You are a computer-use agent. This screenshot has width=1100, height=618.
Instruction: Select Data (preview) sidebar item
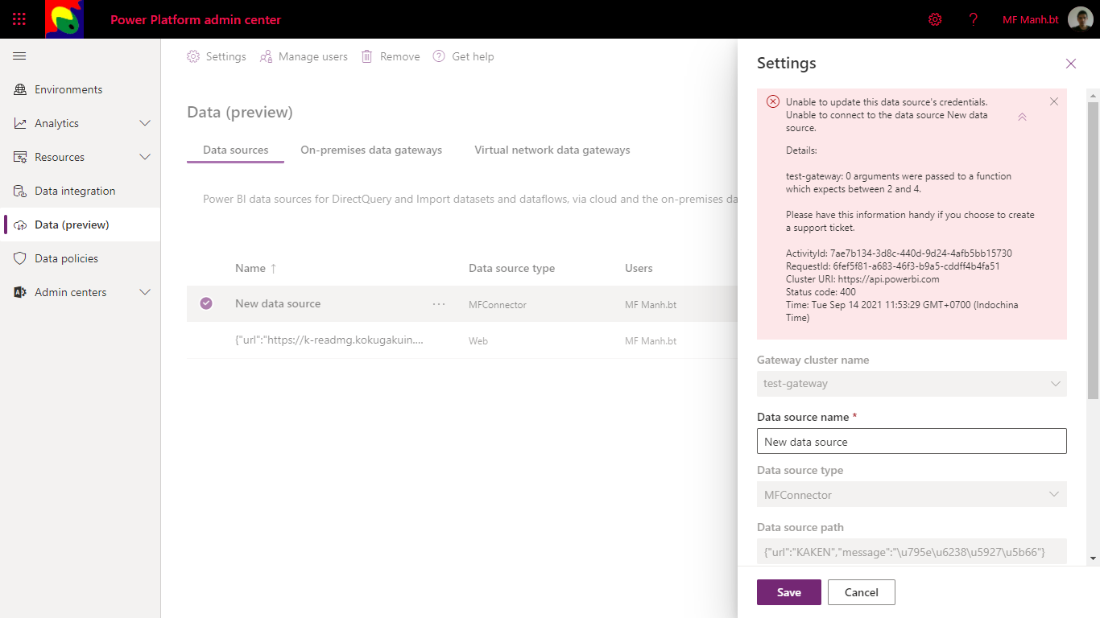(x=81, y=225)
